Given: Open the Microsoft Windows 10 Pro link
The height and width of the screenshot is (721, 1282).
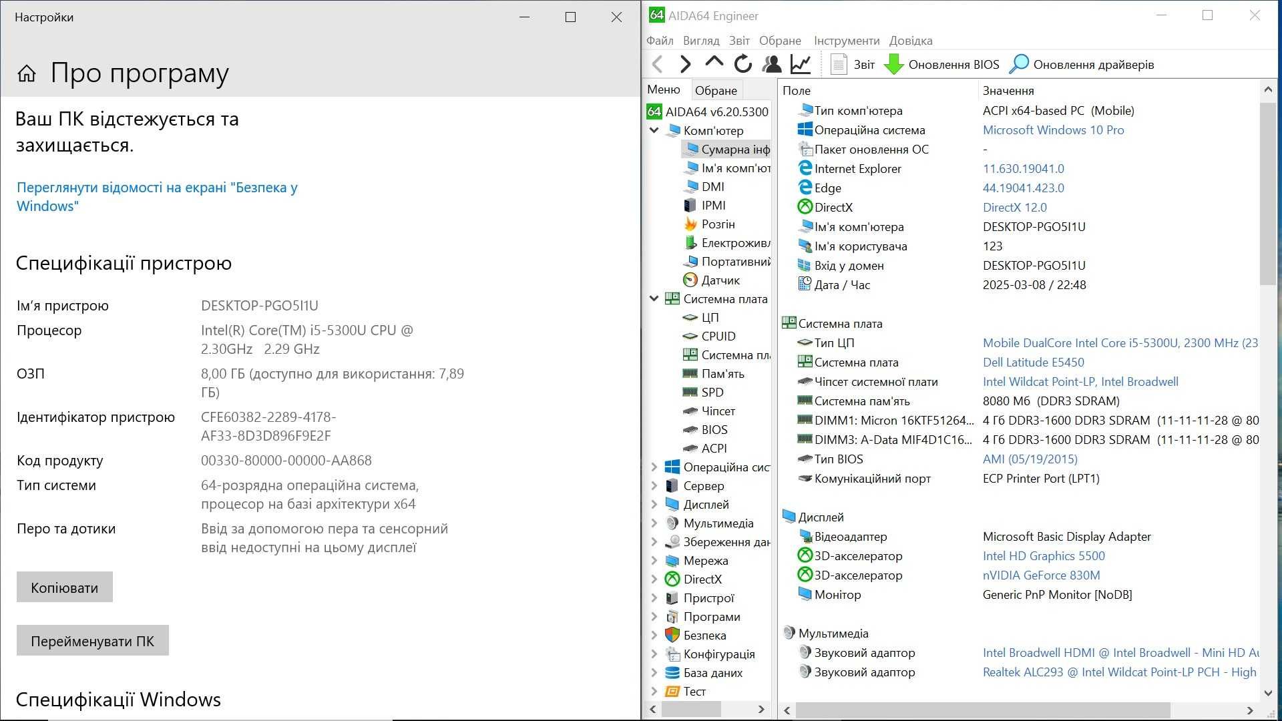Looking at the screenshot, I should (1053, 130).
